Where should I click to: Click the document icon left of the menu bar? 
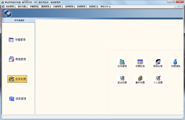coord(3,6)
